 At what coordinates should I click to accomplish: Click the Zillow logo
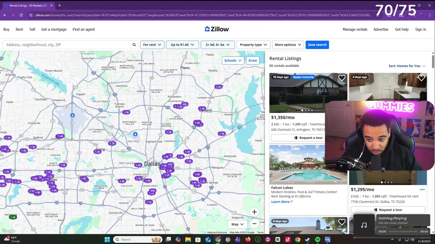(217, 29)
